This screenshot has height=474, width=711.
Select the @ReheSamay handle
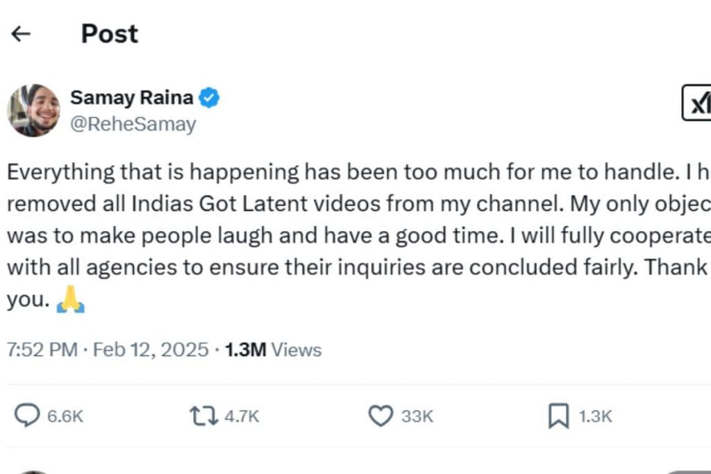coord(134,124)
